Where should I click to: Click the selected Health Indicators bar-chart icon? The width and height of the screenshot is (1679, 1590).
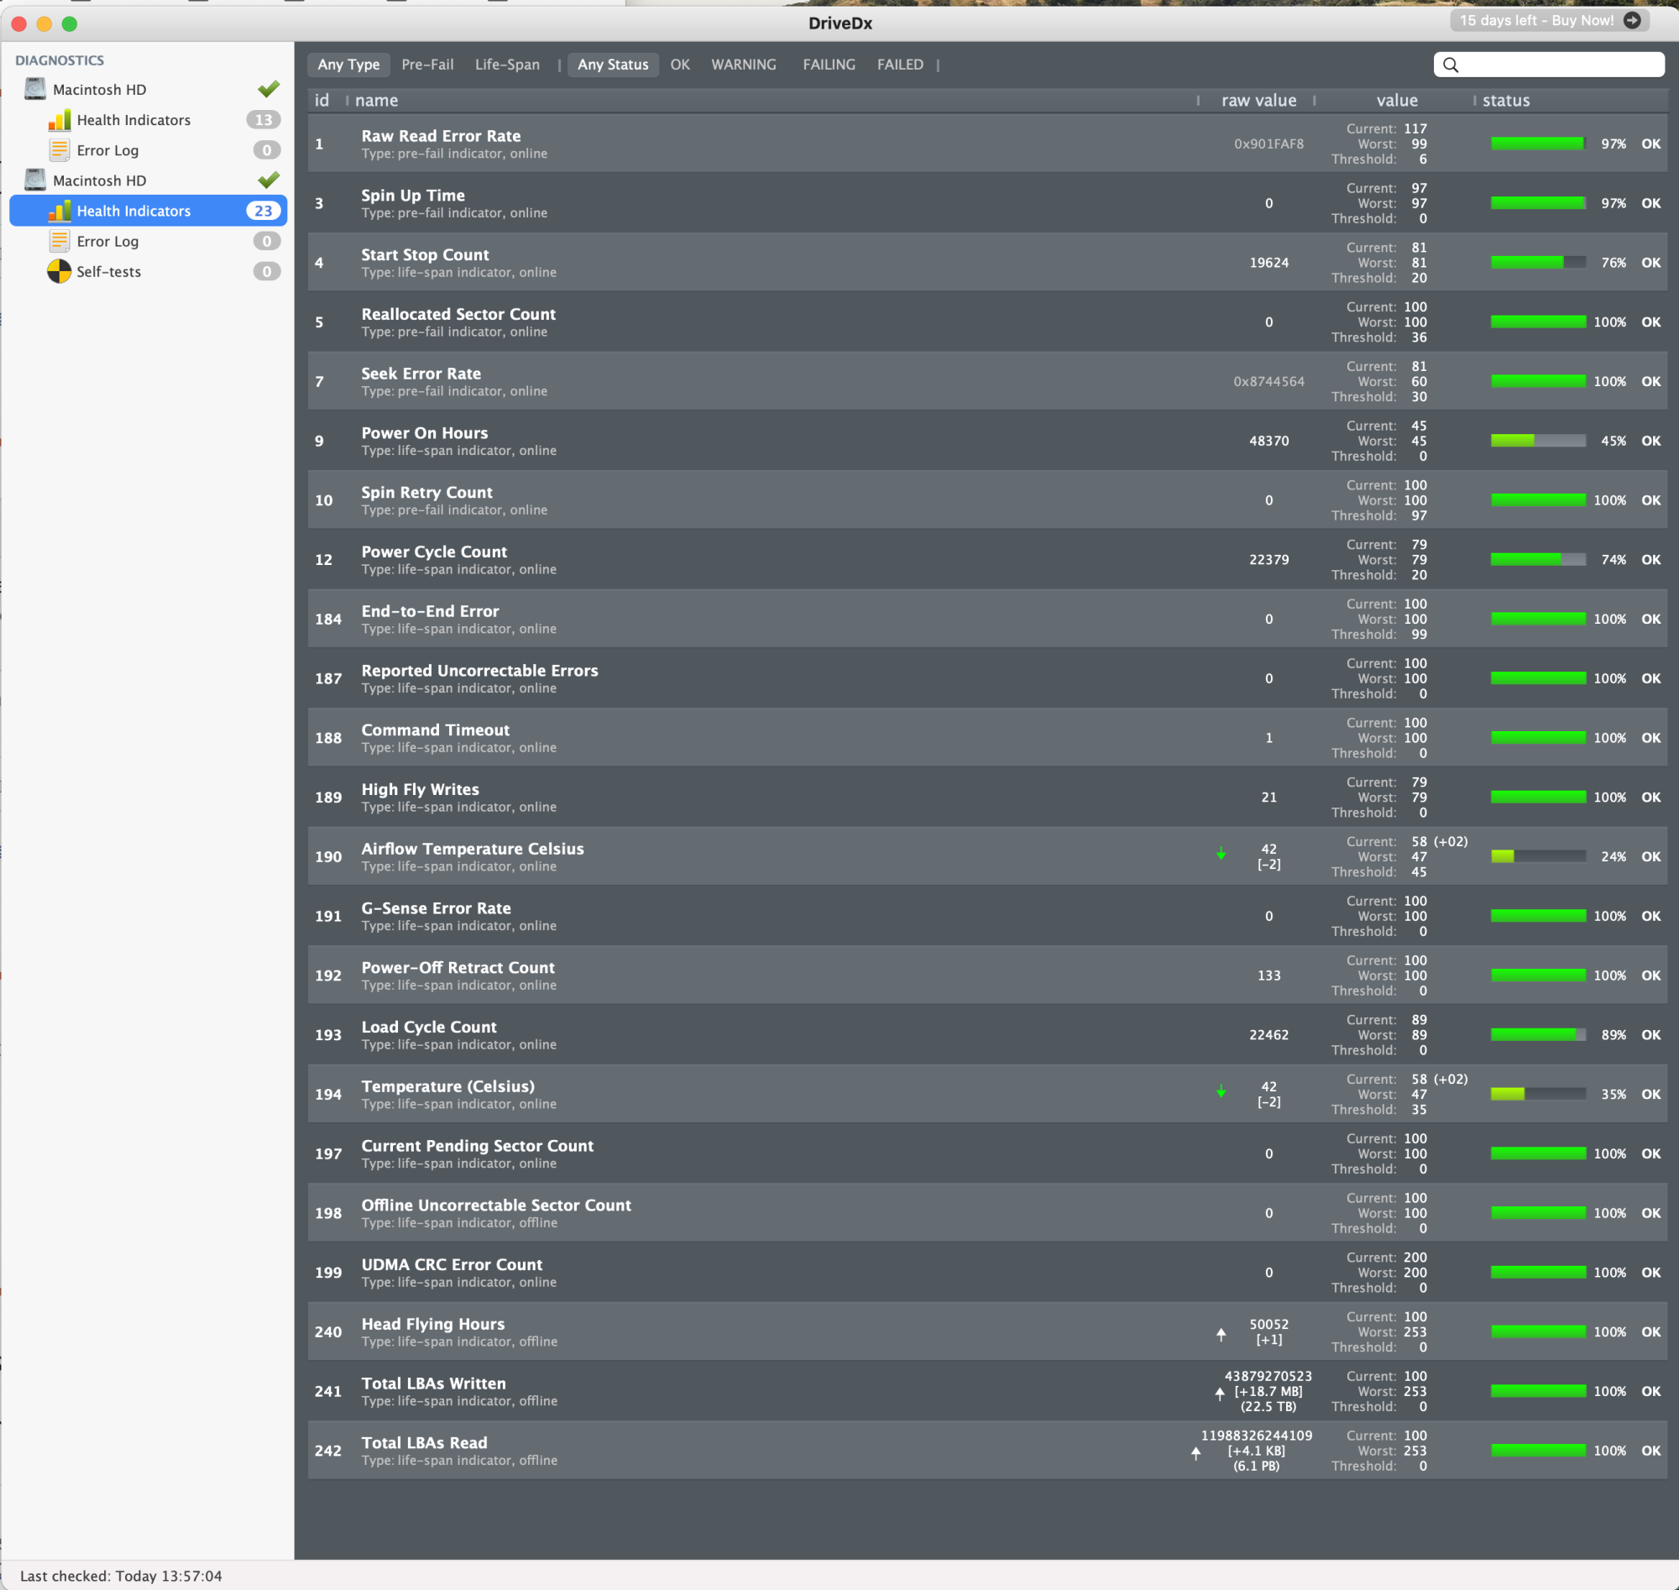pos(60,211)
